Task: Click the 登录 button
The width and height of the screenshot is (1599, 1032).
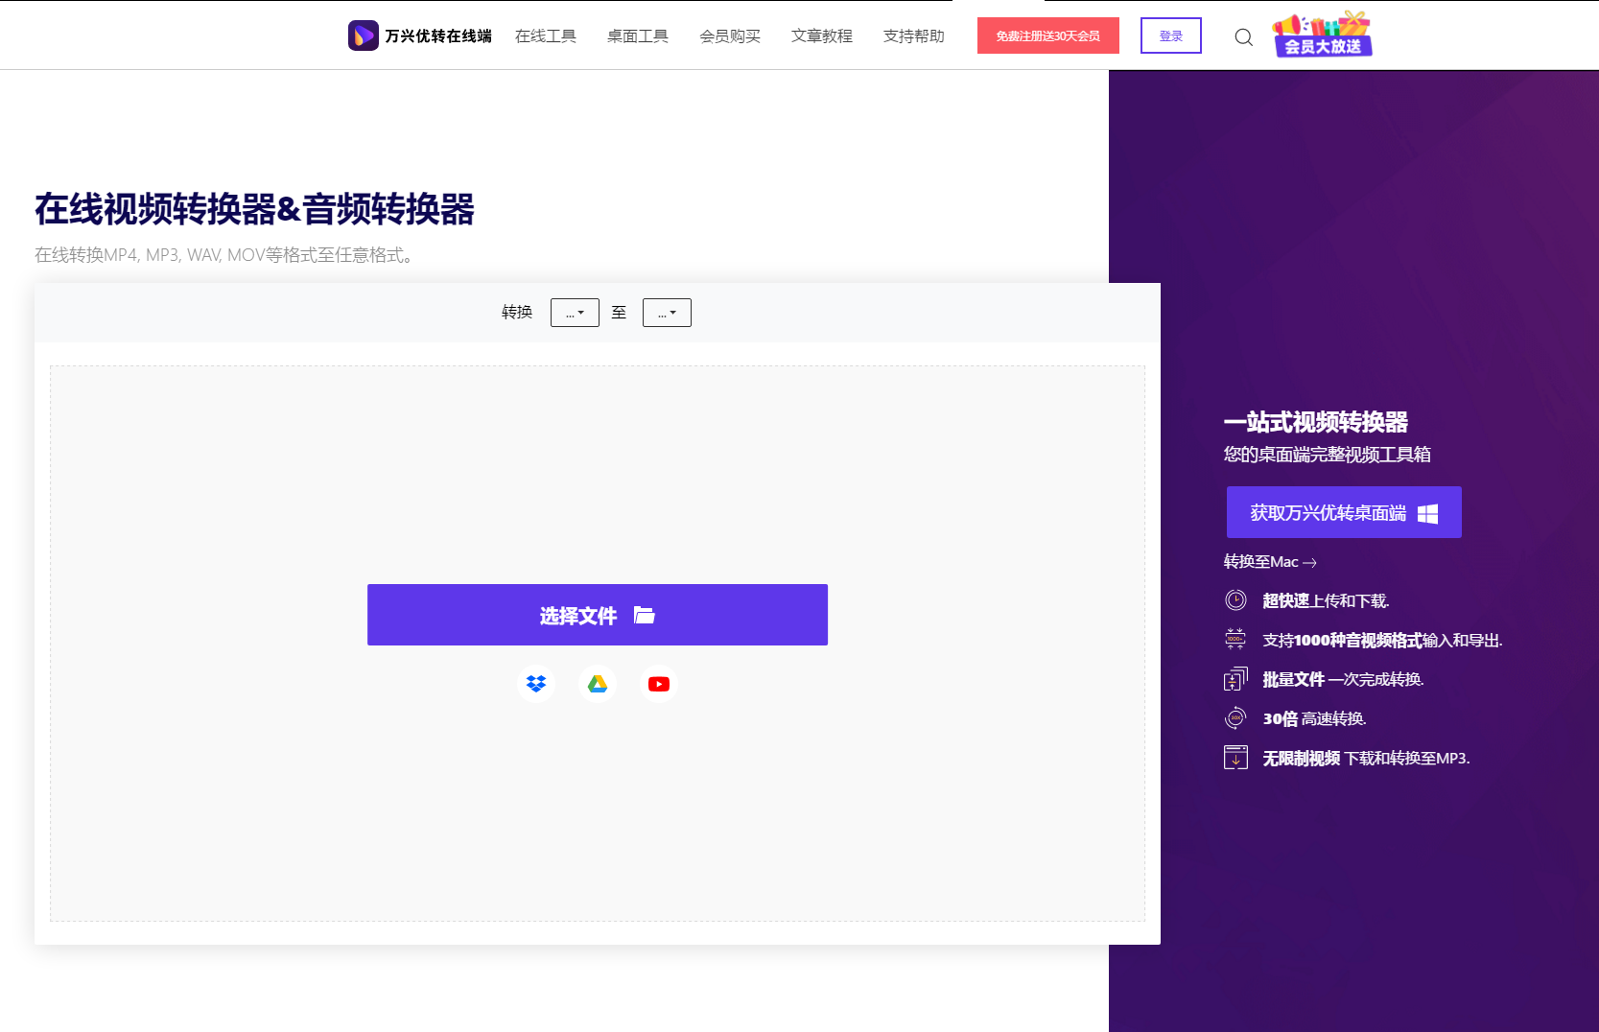Action: click(x=1170, y=35)
